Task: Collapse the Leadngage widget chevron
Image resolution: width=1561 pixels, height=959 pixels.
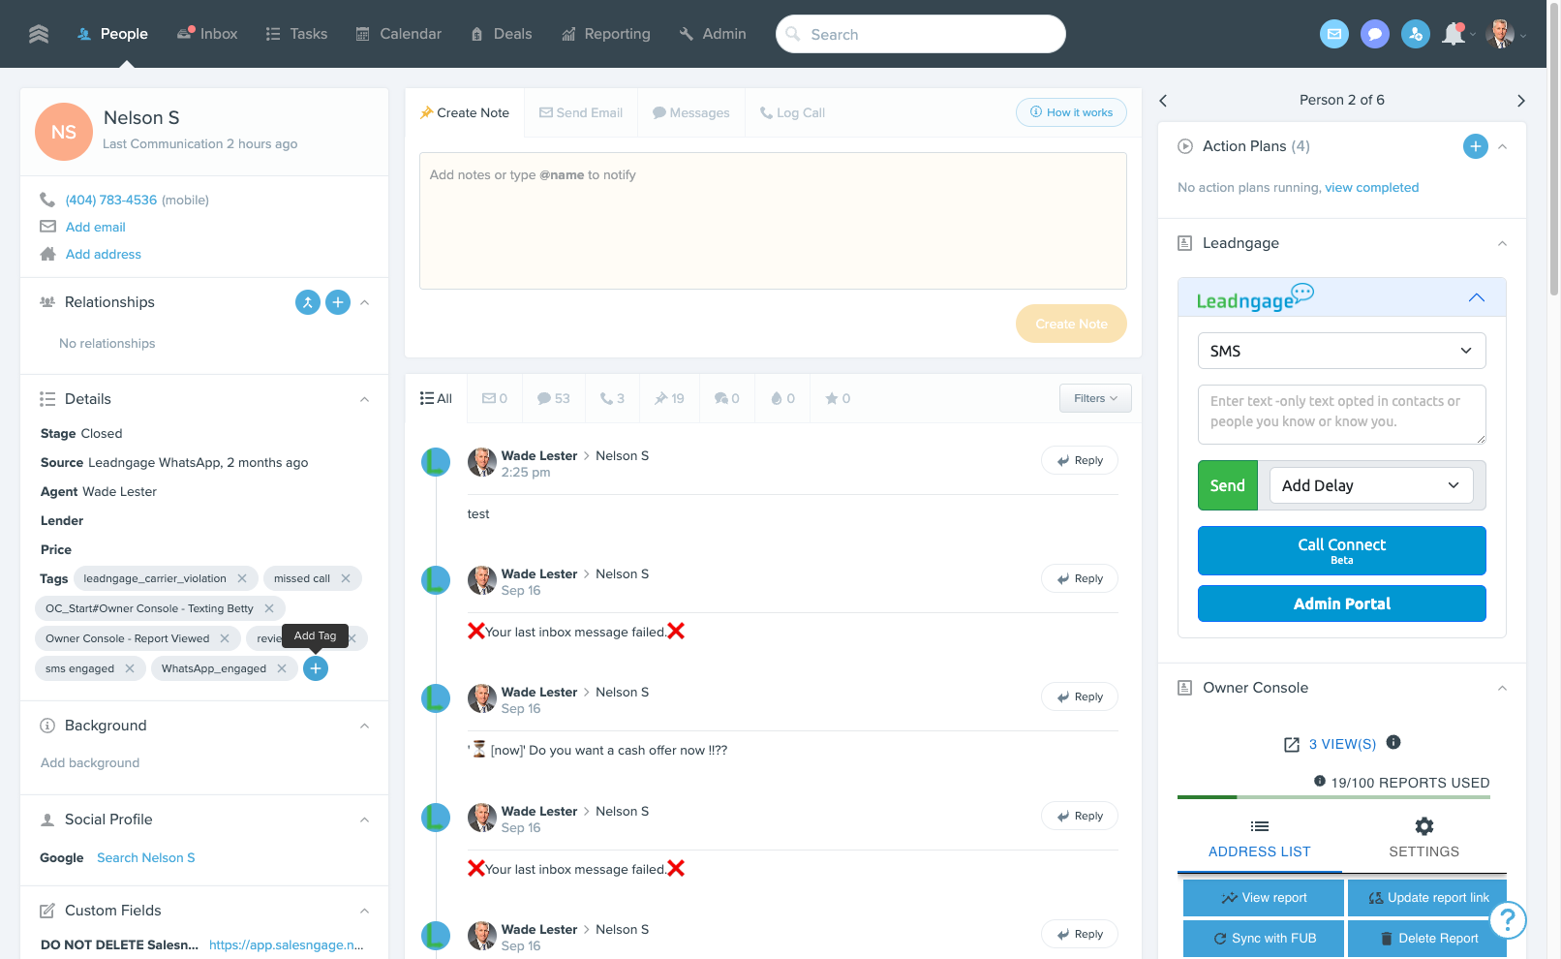Action: pyautogui.click(x=1477, y=297)
